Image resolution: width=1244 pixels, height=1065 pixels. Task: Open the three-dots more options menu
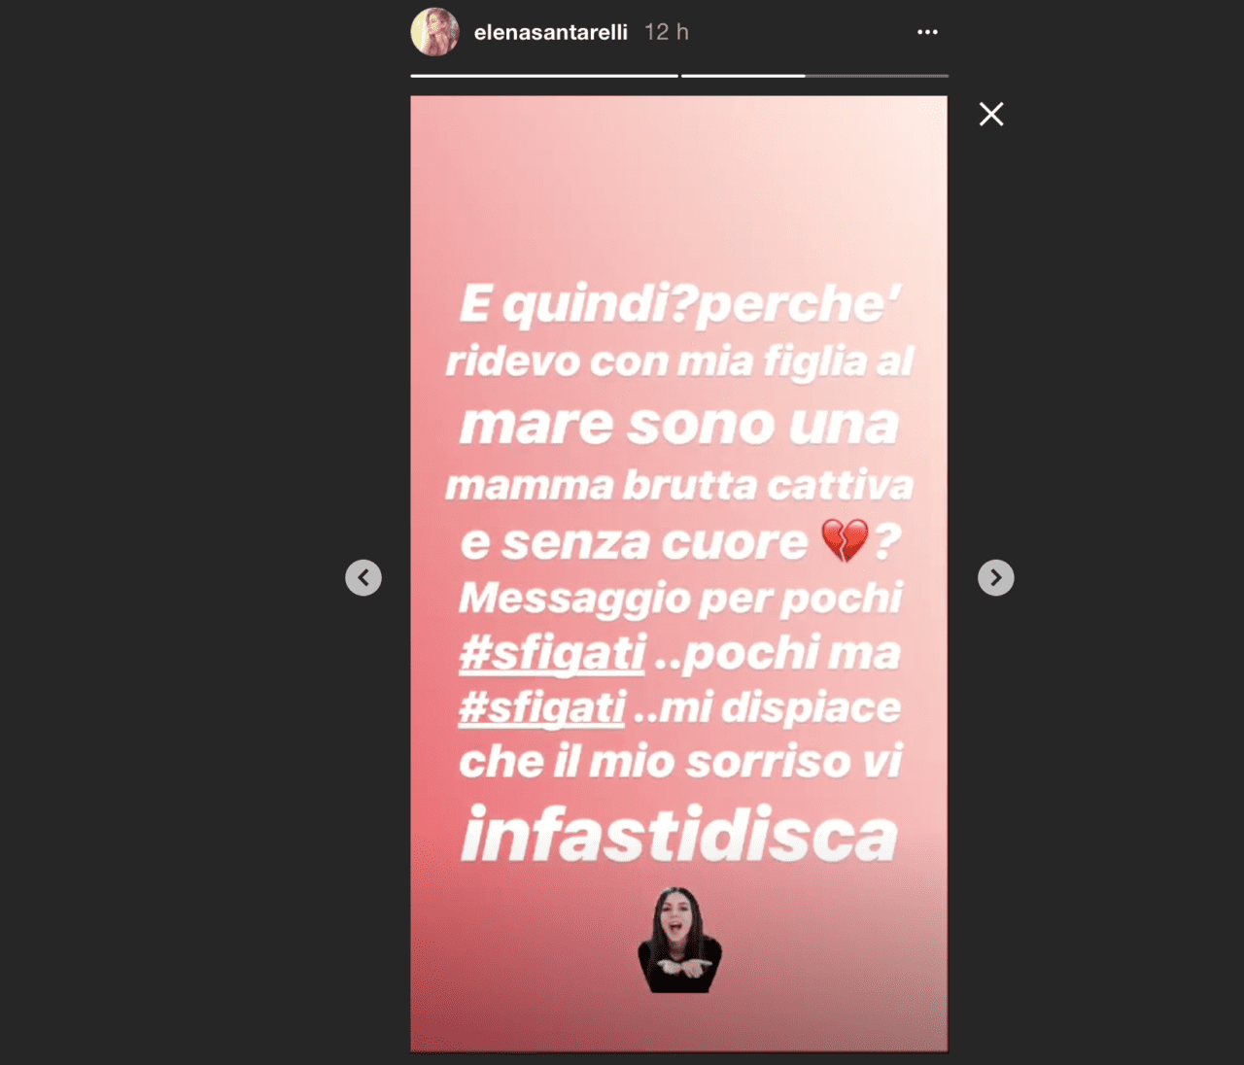pyautogui.click(x=927, y=32)
